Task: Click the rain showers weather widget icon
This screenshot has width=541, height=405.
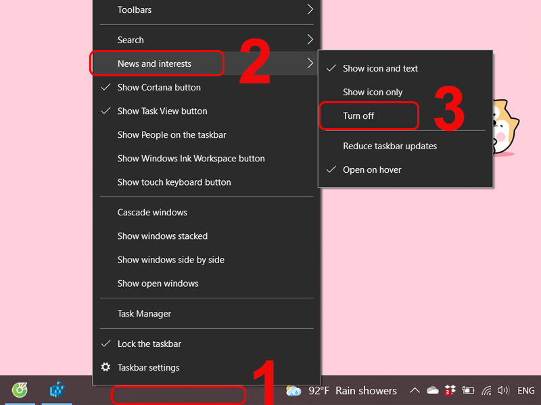Action: tap(293, 391)
